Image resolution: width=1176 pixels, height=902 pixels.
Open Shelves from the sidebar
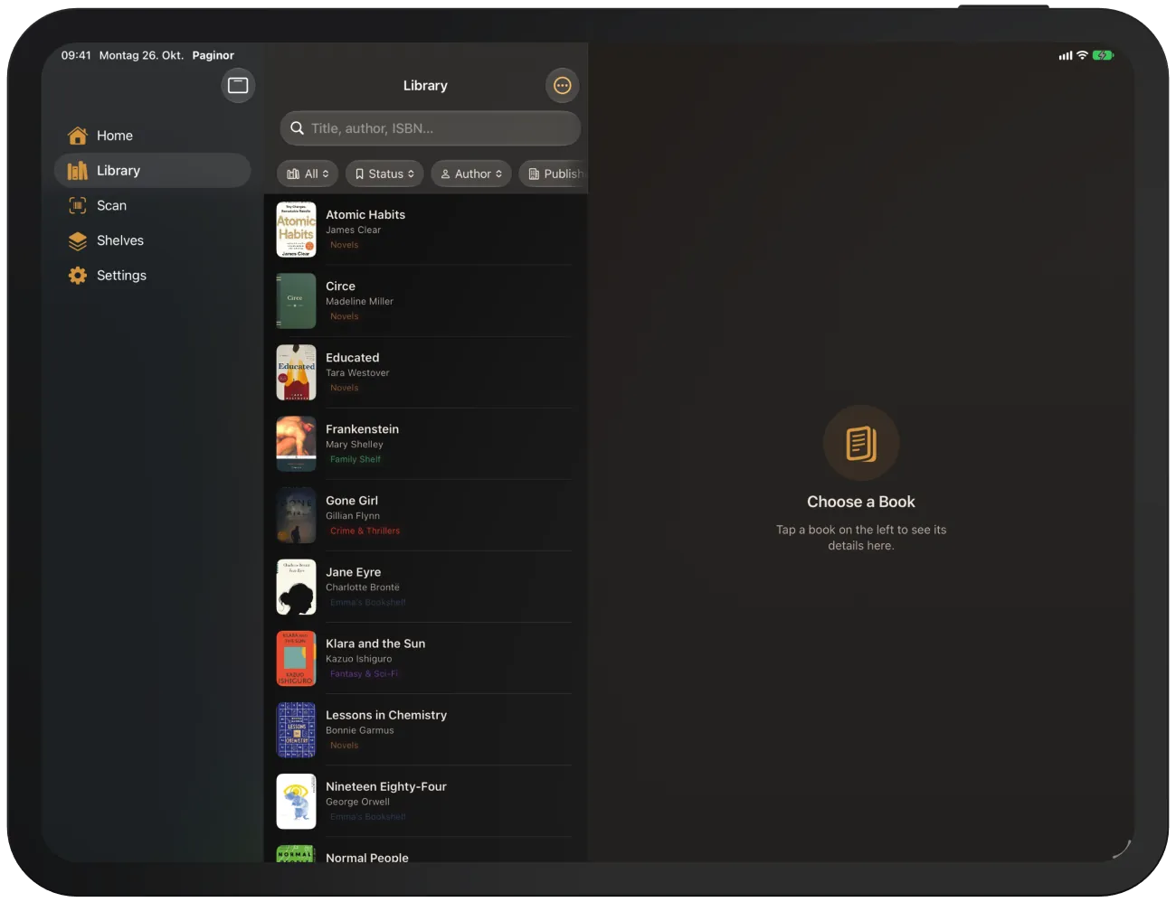point(152,240)
